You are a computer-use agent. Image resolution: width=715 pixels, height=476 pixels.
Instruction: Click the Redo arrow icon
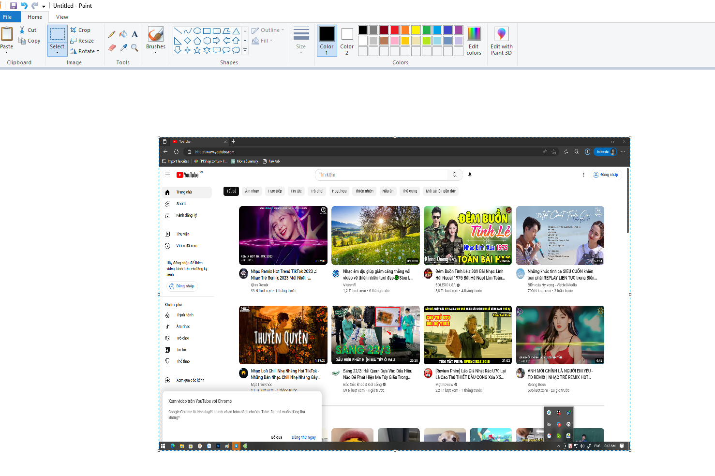click(x=35, y=6)
